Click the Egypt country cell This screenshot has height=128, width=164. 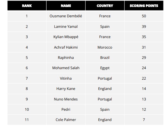coord(105,68)
